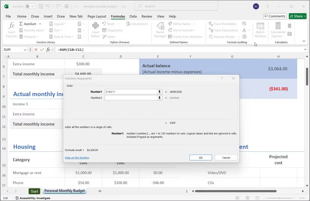Switch to the Page Layout tab

[x=97, y=17]
